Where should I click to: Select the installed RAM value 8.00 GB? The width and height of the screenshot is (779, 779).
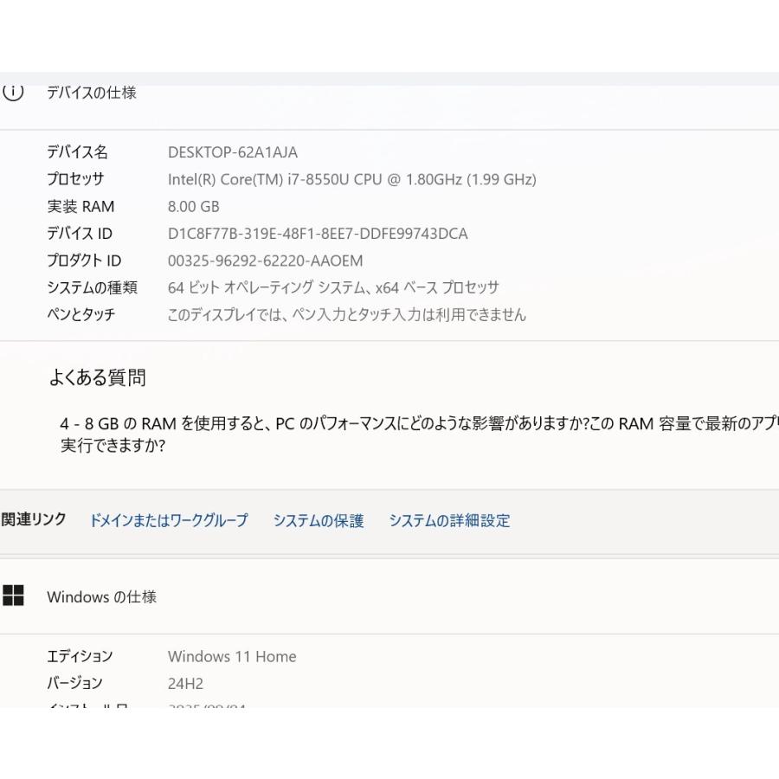(193, 206)
